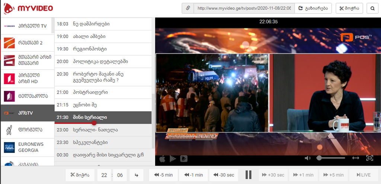Click the ტელესკოლა channel logo icon
Image resolution: width=381 pixels, height=184 pixels.
coord(9,96)
